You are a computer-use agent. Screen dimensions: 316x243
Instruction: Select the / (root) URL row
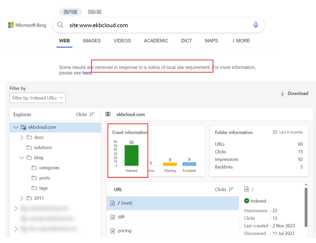coord(173,203)
